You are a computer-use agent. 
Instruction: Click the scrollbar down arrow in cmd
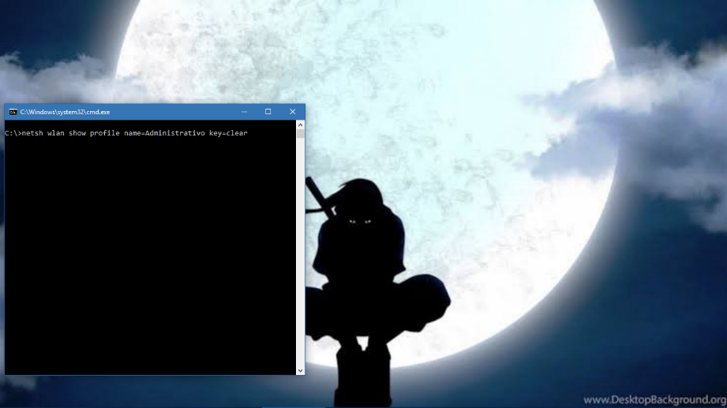tap(301, 370)
